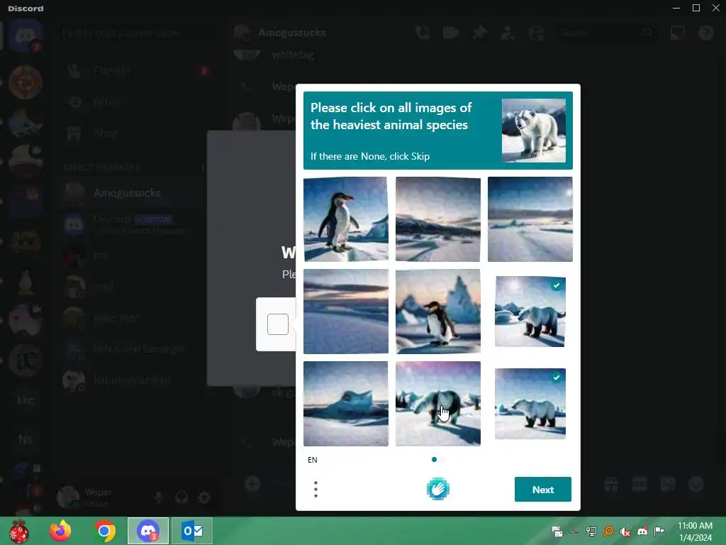726x545 pixels.
Task: Select the walking polar bear tile under the cursor
Action: click(x=438, y=403)
